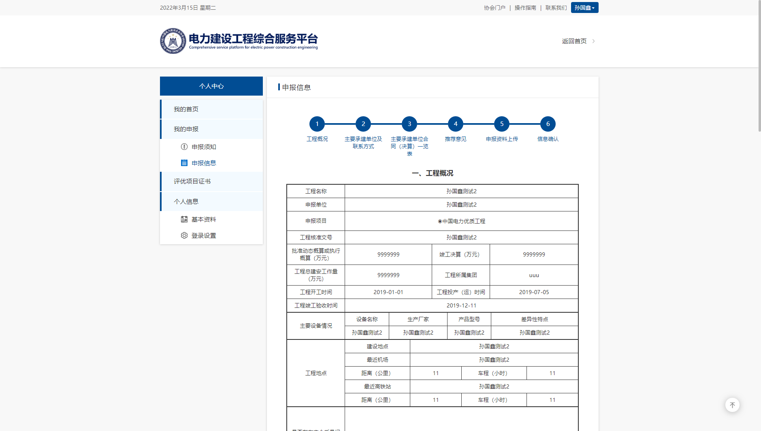The height and width of the screenshot is (431, 761).
Task: Click 主要承建单位及联系方式 step label
Action: coord(363,143)
